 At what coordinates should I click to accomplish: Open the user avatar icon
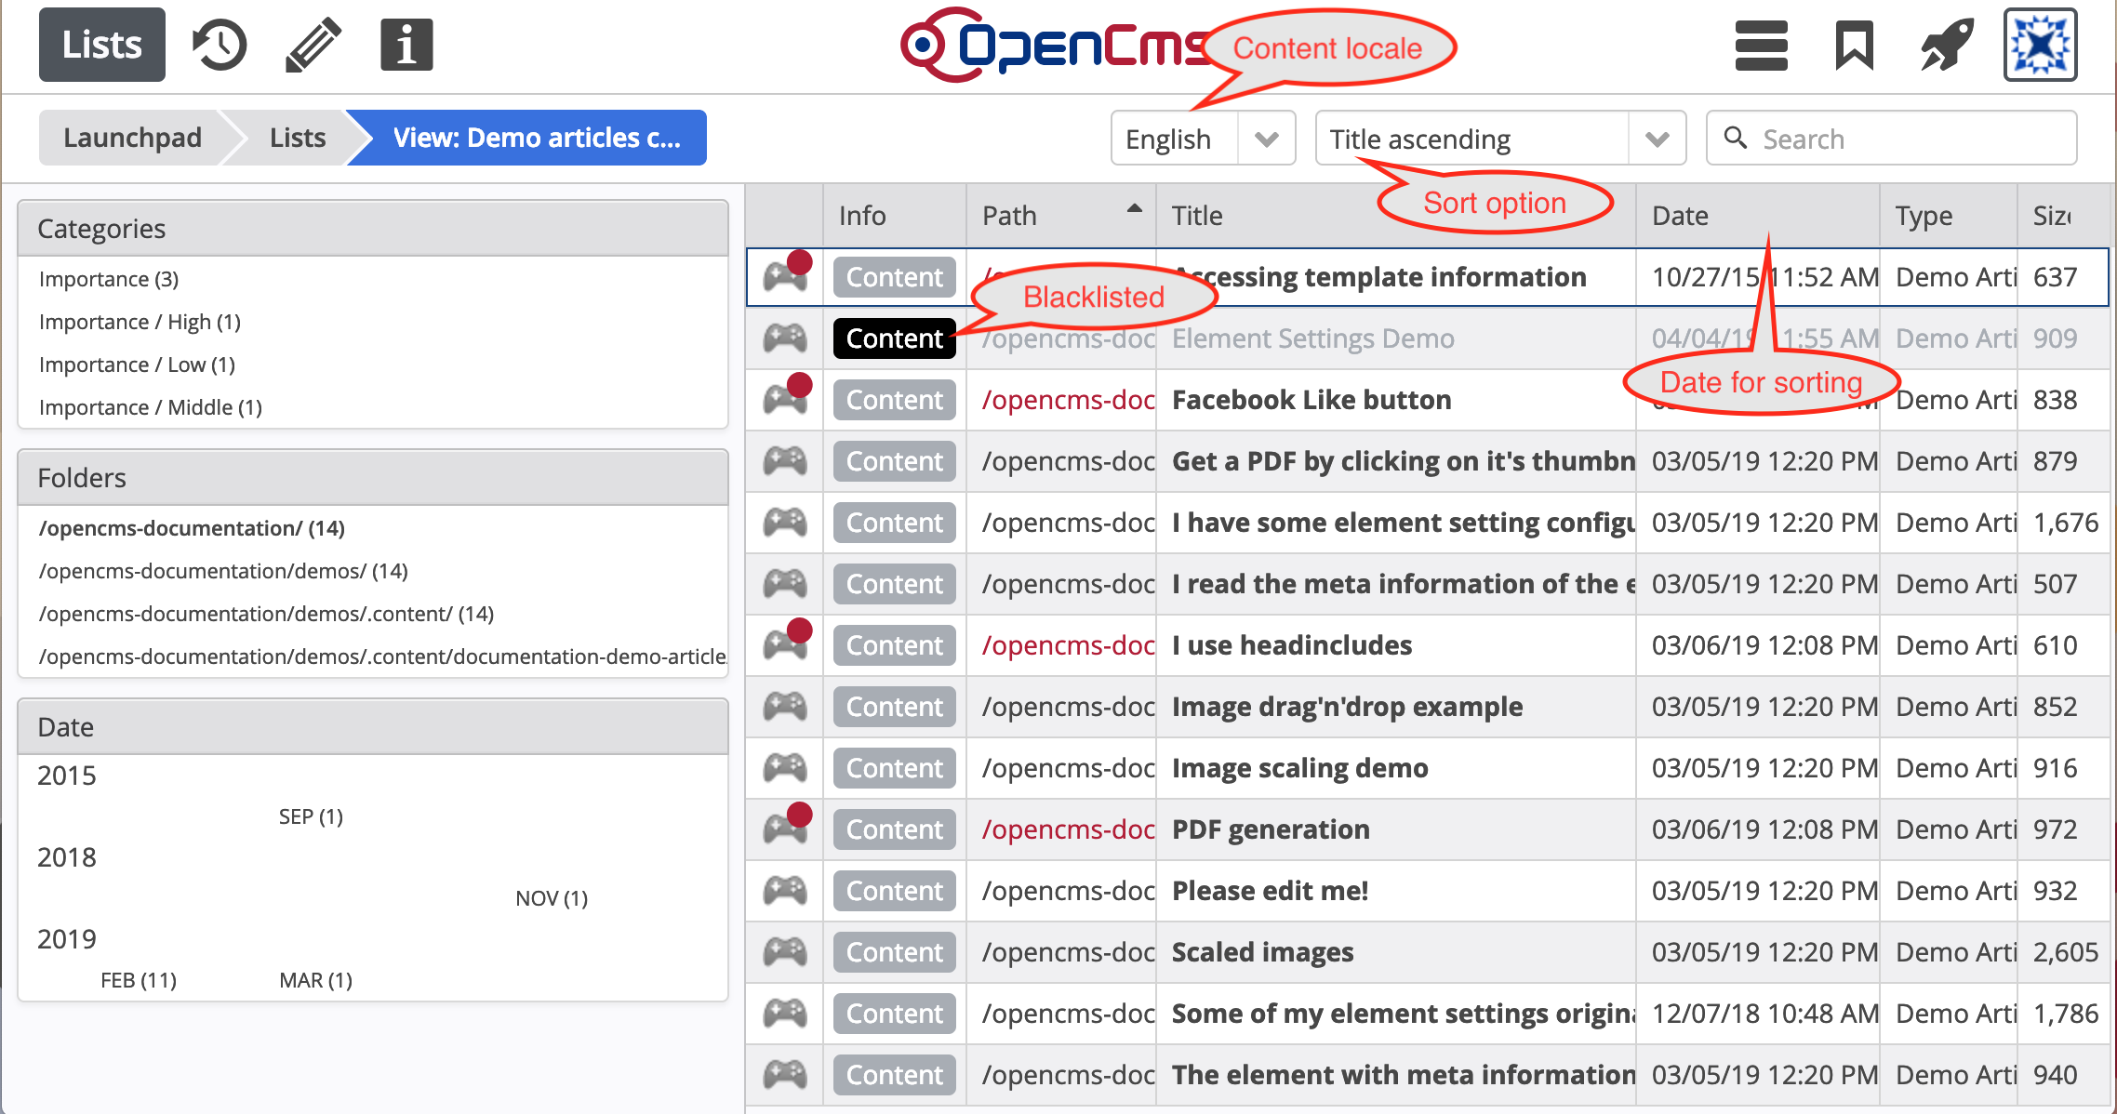2040,45
